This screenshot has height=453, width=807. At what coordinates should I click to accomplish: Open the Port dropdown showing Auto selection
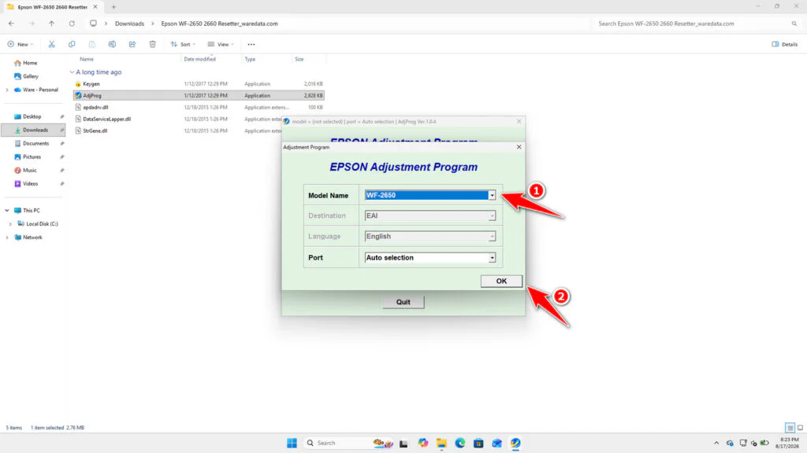[492, 258]
